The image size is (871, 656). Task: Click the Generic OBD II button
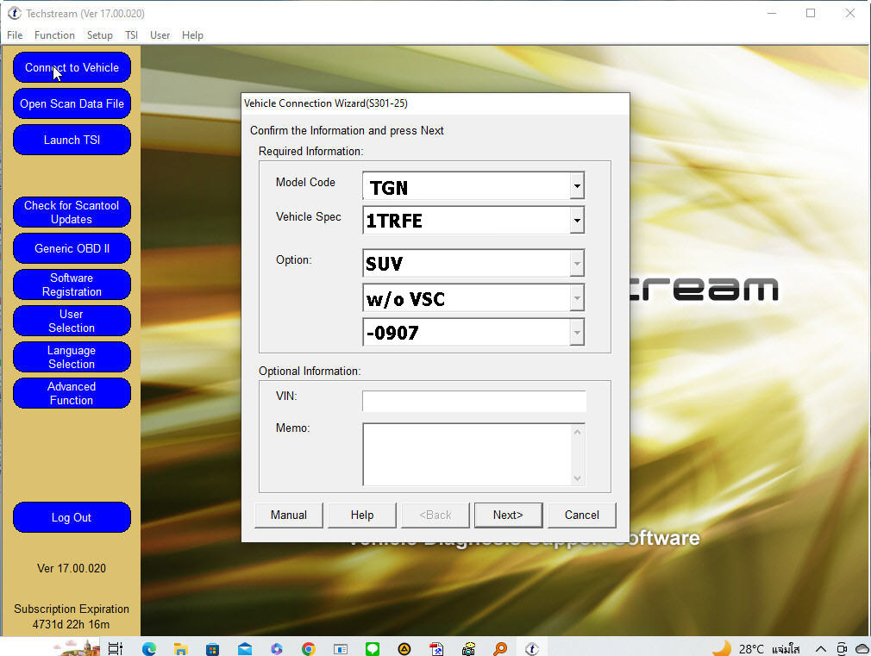(72, 248)
